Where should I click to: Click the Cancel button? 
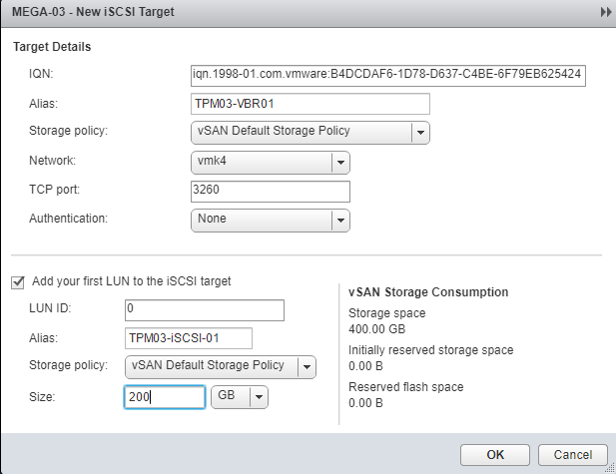point(573,455)
